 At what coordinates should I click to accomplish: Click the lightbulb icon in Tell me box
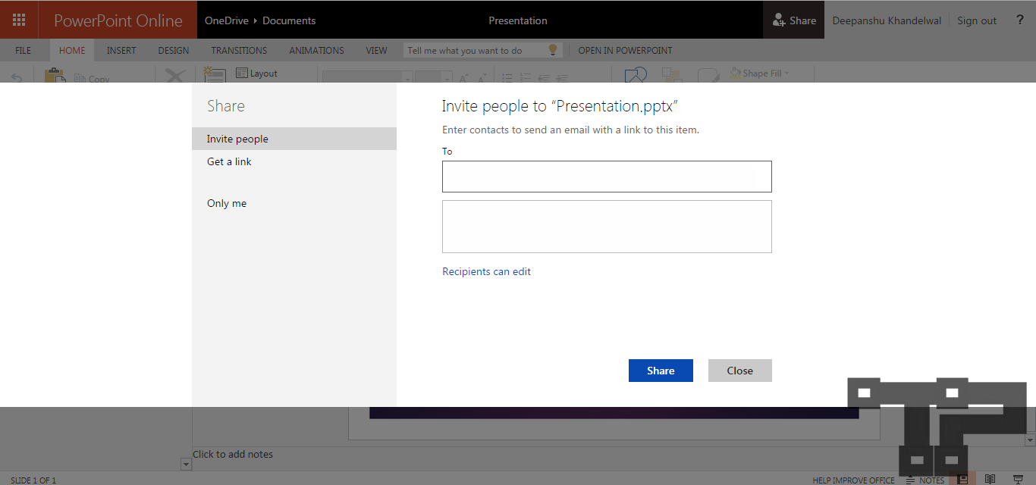pyautogui.click(x=553, y=50)
